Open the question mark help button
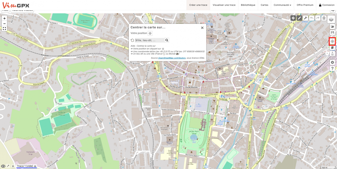This screenshot has width=337, height=169. 332,69
